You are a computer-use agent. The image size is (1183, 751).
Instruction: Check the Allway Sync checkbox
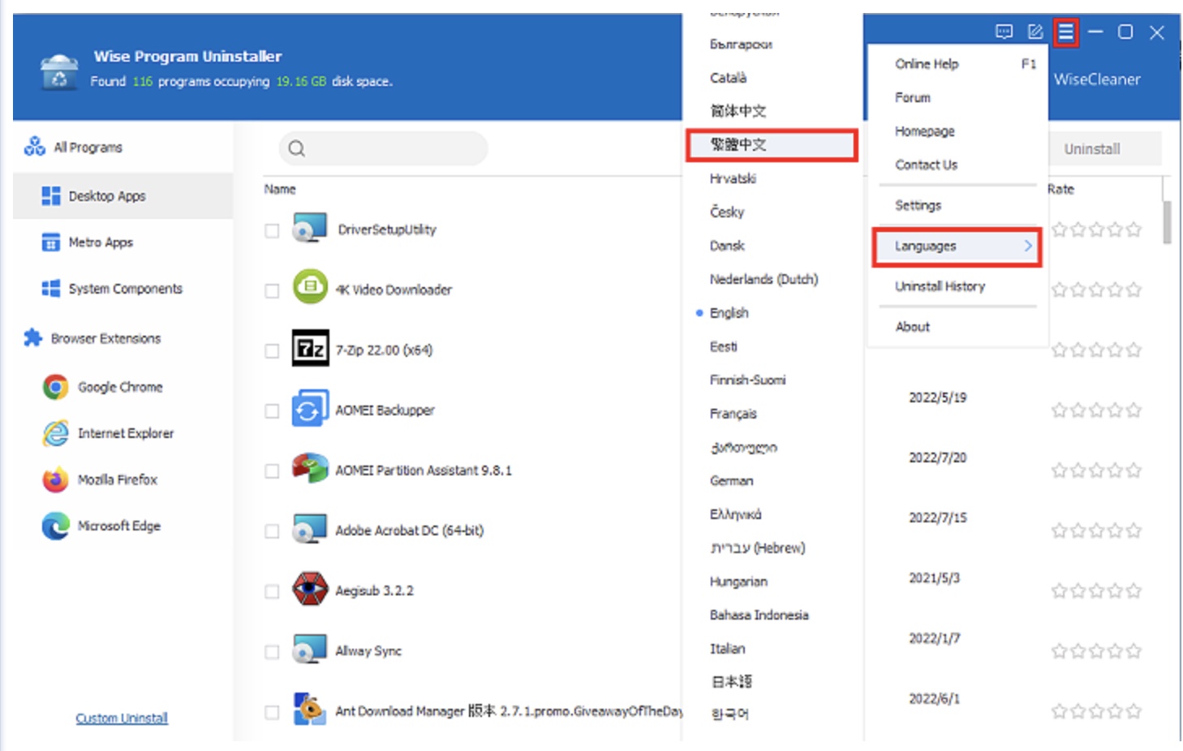[x=272, y=652]
